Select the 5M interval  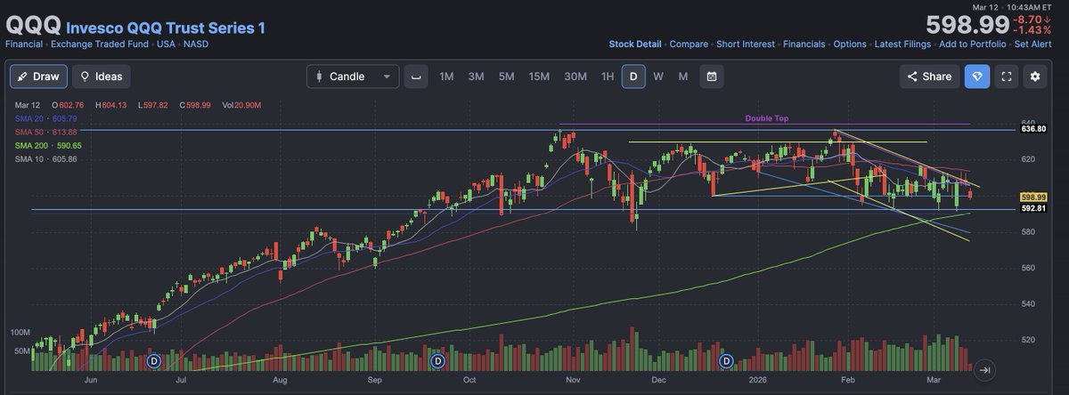[507, 77]
